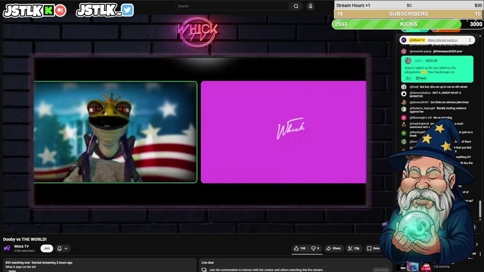This screenshot has width=484, height=272.
Task: Open the notification bell dropdown
Action: click(62, 248)
